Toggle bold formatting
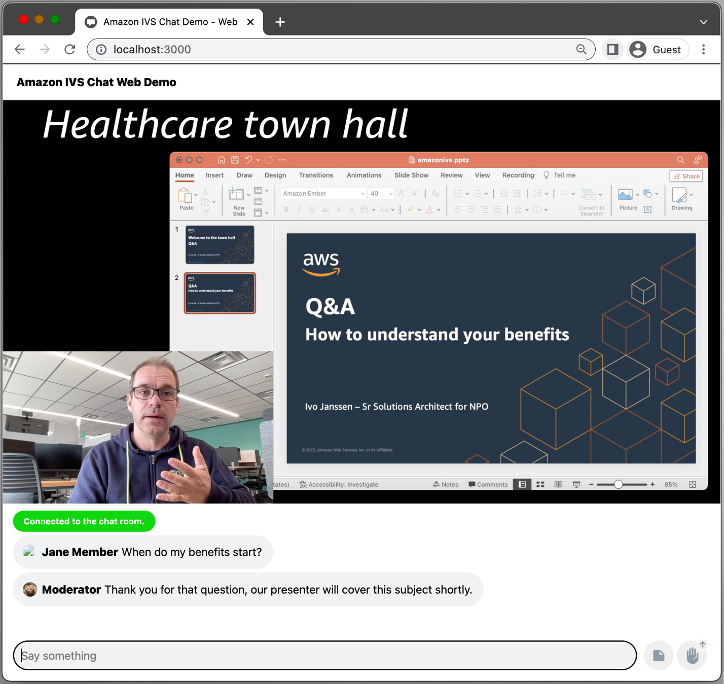The height and width of the screenshot is (684, 724). click(286, 209)
